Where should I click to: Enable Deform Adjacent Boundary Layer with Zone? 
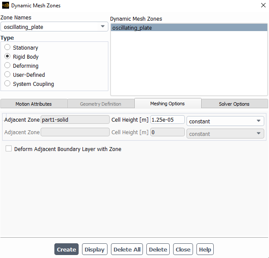click(9, 148)
